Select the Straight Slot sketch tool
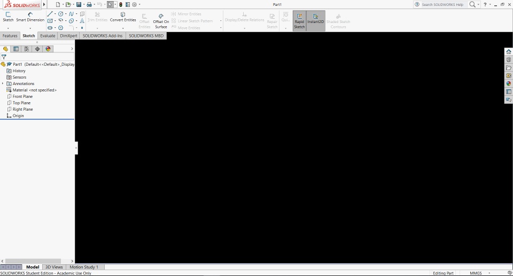The image size is (513, 276). tap(50, 28)
